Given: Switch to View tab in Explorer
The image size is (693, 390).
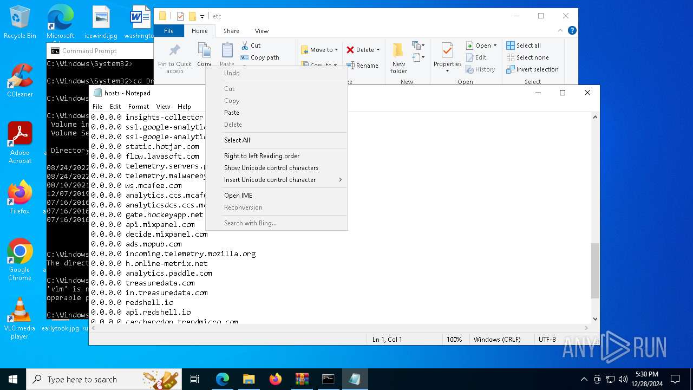Looking at the screenshot, I should coord(261,31).
